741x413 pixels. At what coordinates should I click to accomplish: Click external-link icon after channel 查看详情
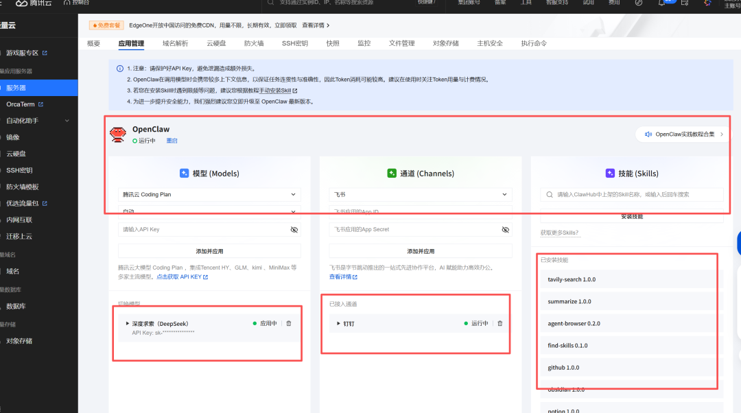355,277
